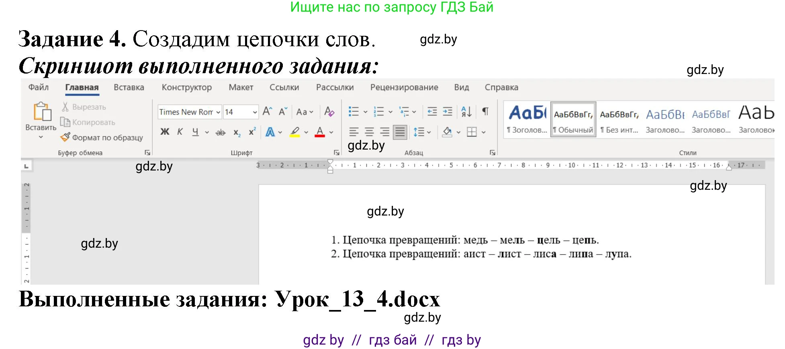This screenshot has width=785, height=349.
Task: Click the borders grid icon
Action: tap(472, 132)
